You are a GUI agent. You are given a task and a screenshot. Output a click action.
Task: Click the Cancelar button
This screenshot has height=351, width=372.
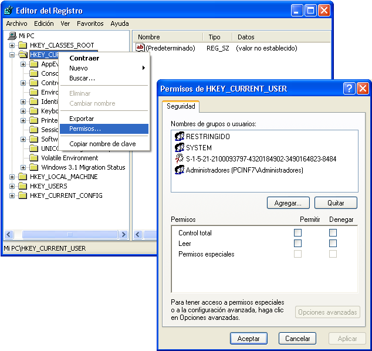(x=297, y=339)
